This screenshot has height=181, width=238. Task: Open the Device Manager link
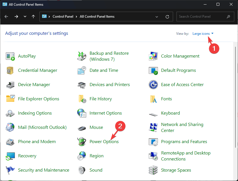click(x=34, y=85)
